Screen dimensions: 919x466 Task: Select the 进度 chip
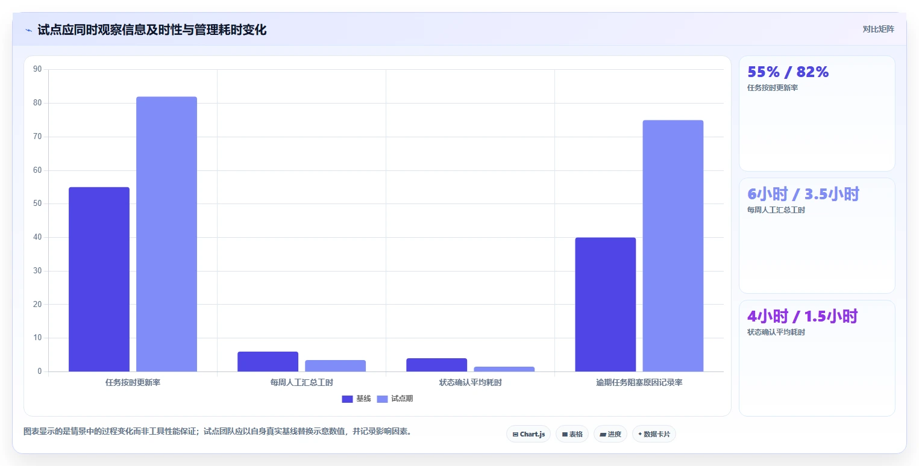coord(610,434)
